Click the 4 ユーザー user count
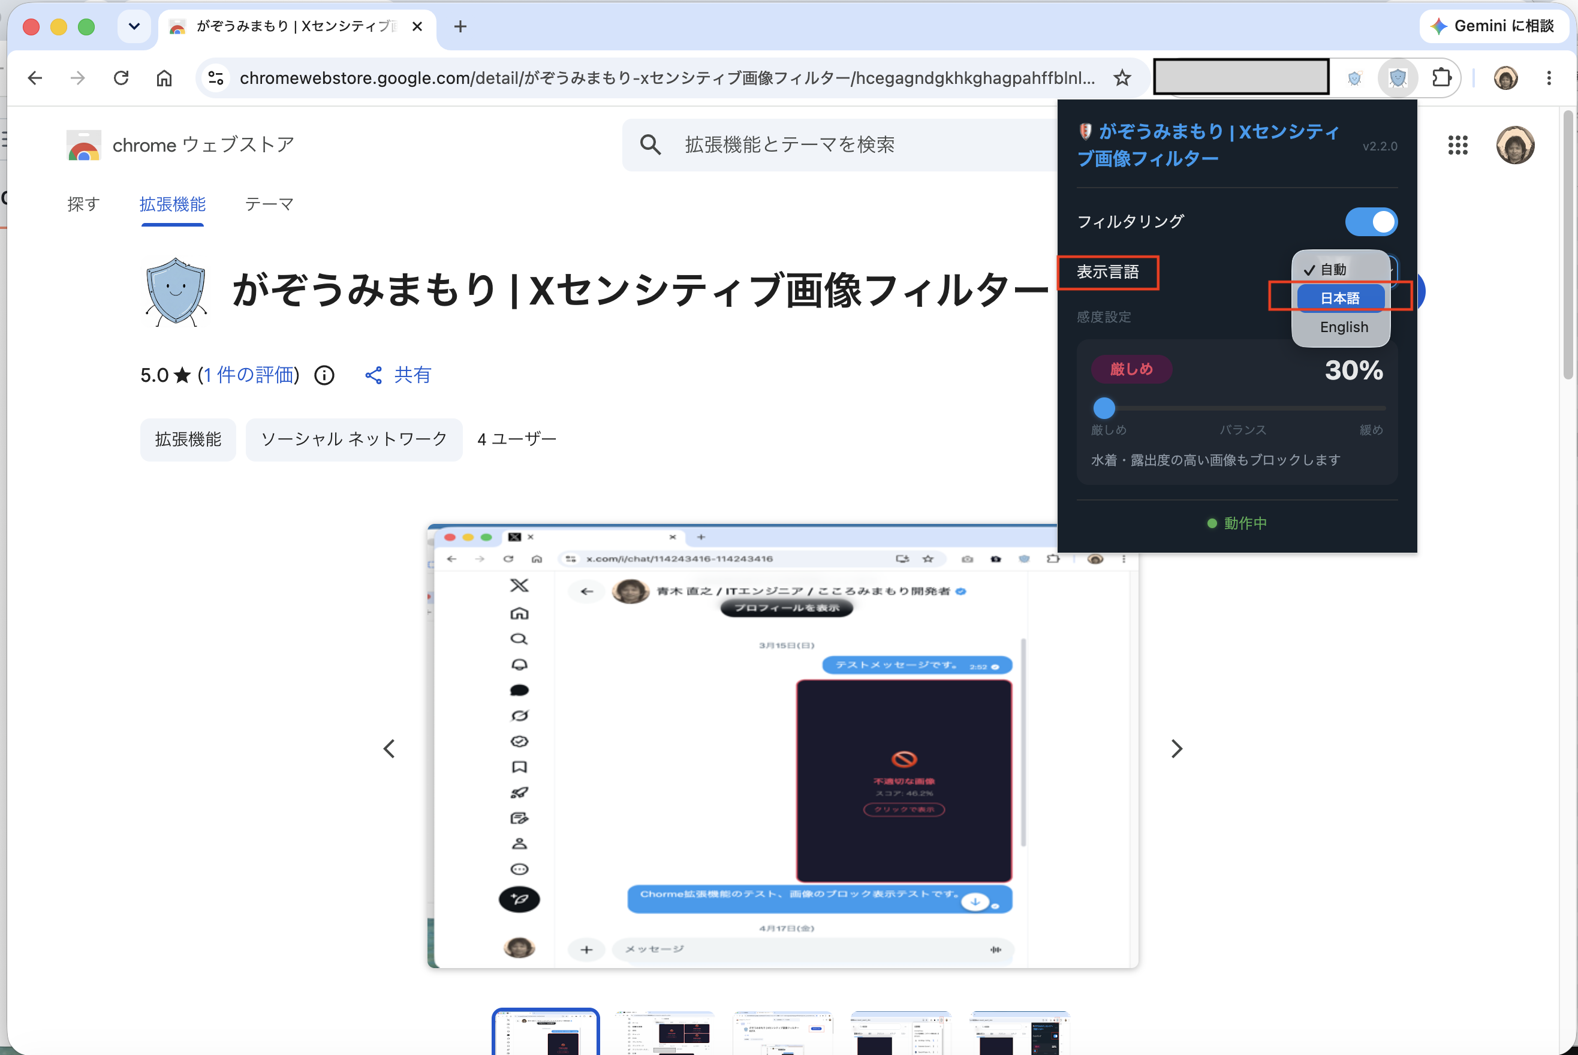The width and height of the screenshot is (1578, 1055). 517,439
